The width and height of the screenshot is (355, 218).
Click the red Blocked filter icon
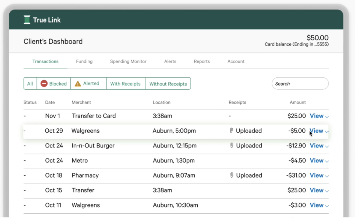coord(44,84)
